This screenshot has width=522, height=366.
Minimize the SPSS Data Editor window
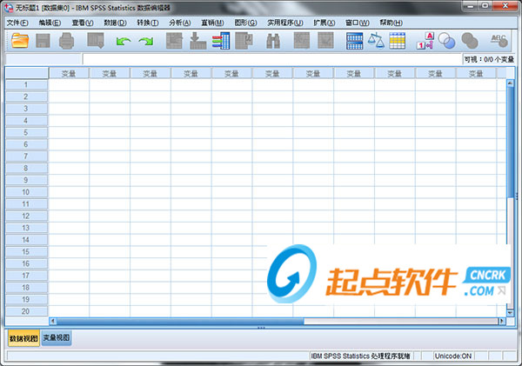pos(471,6)
